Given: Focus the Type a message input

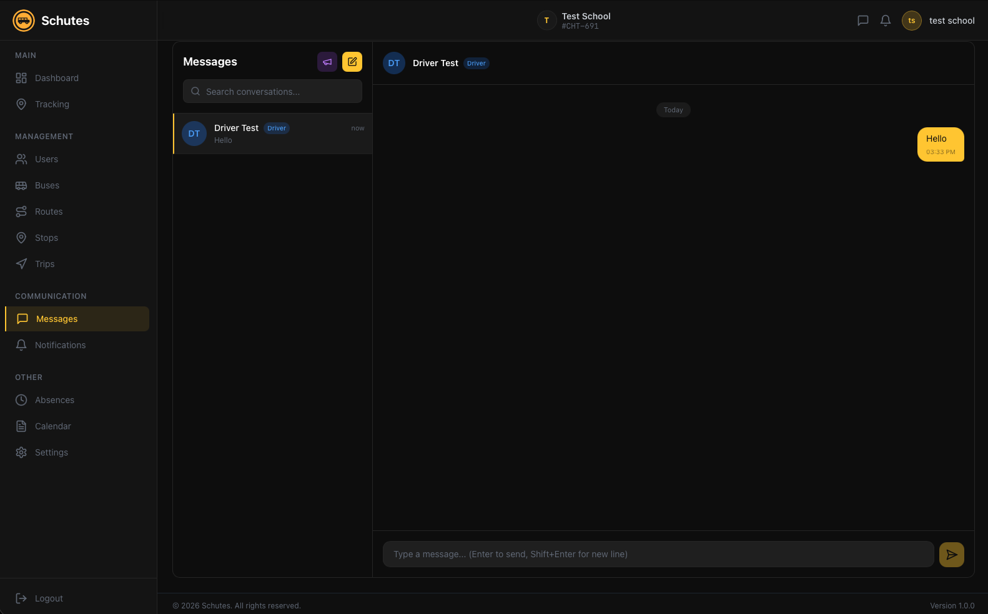Looking at the screenshot, I should click(x=658, y=554).
